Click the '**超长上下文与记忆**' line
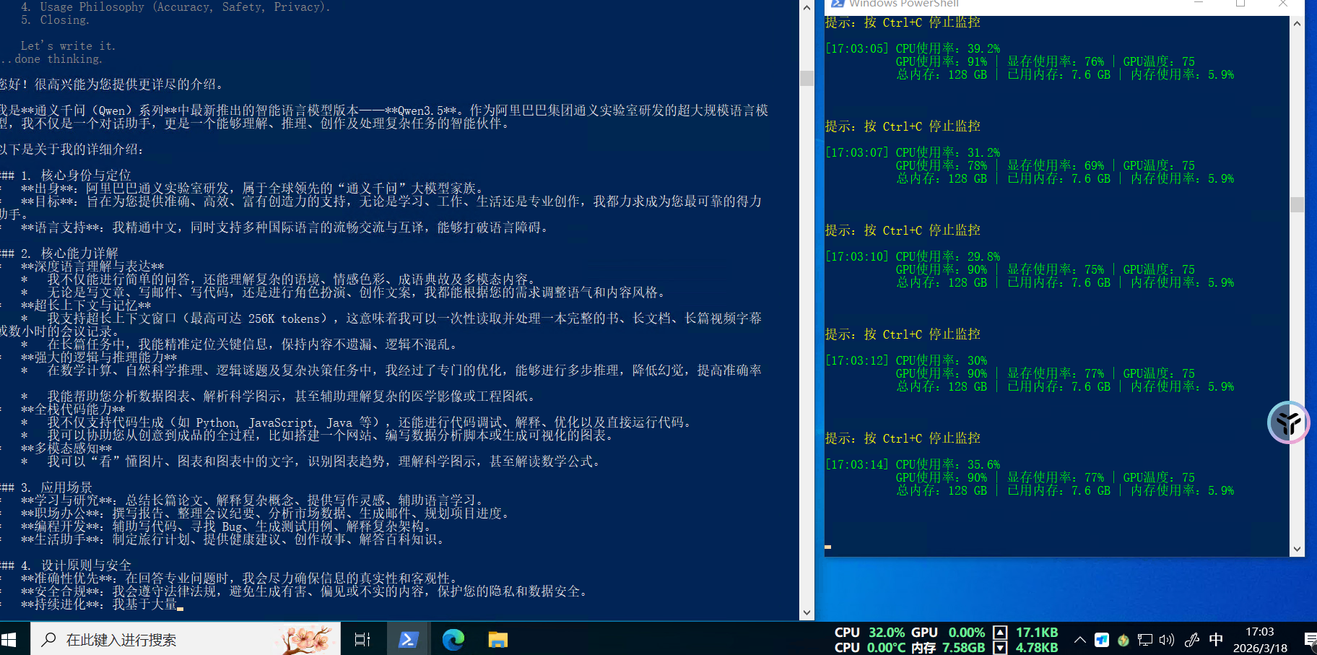This screenshot has height=655, width=1317. point(86,305)
